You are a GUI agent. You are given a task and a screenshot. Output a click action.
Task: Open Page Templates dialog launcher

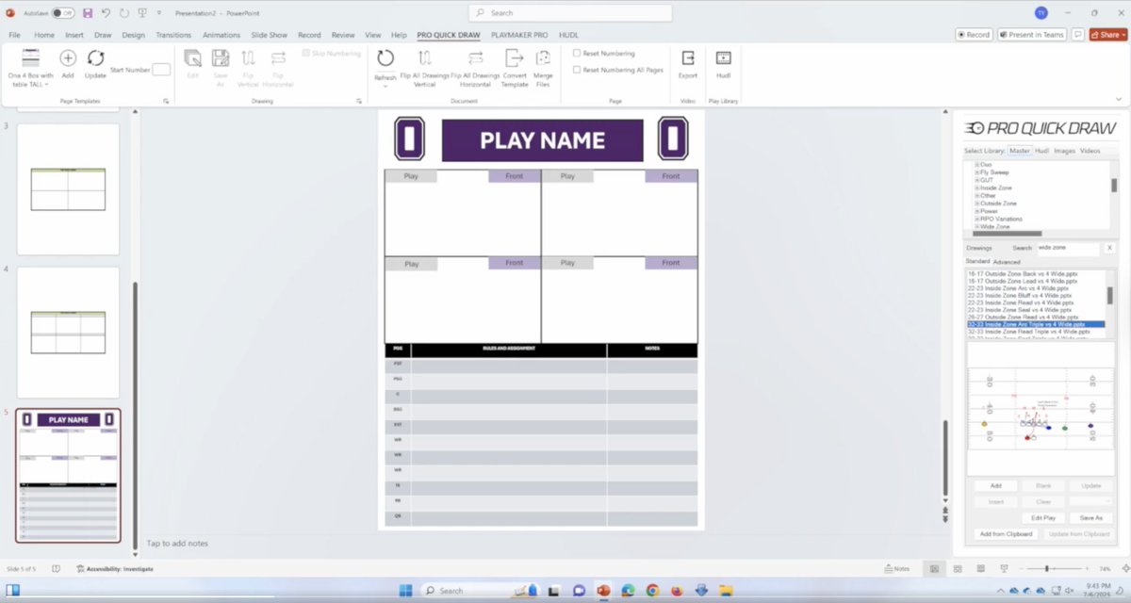coord(166,101)
